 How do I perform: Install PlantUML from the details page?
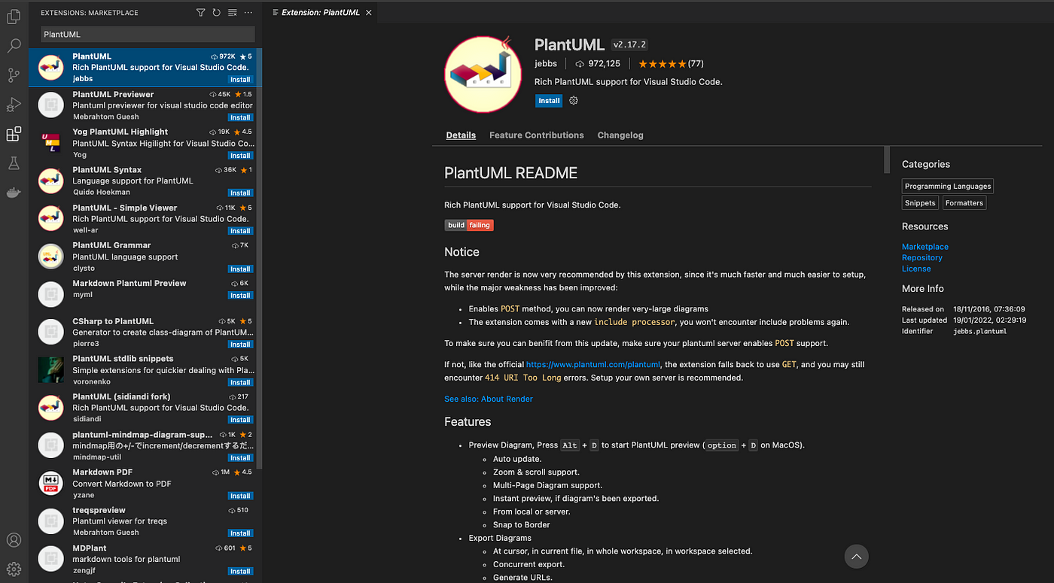click(x=549, y=101)
